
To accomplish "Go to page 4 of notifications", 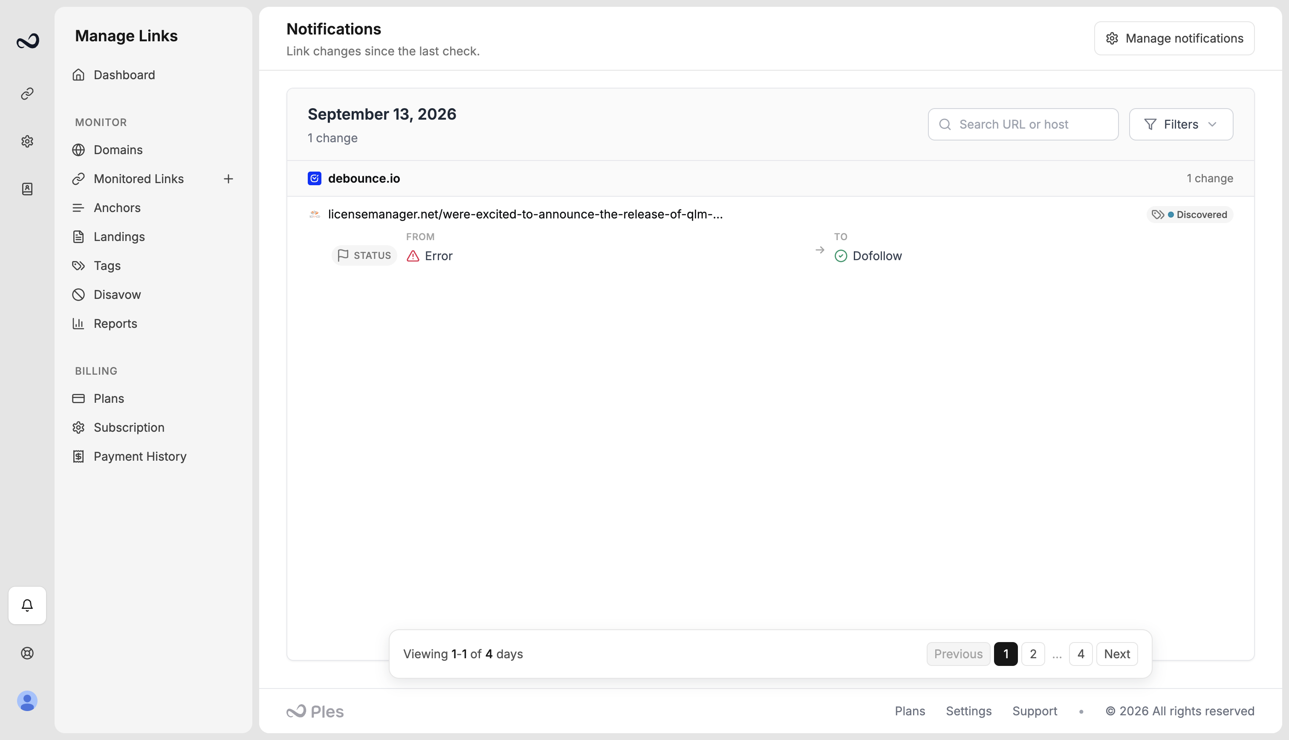I will pyautogui.click(x=1081, y=654).
